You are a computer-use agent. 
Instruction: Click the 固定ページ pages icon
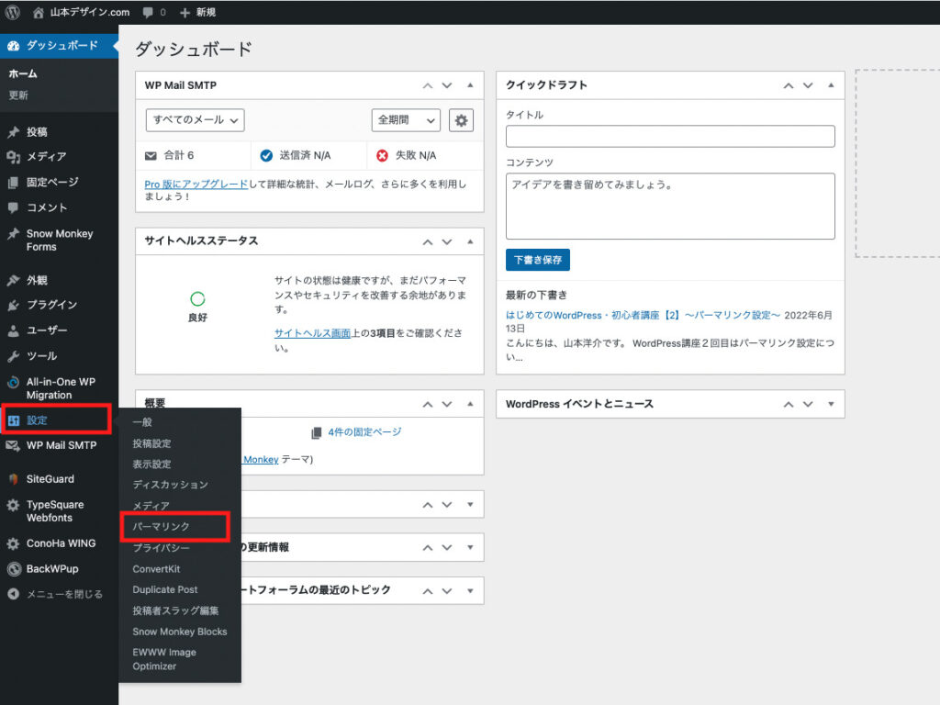pos(13,183)
